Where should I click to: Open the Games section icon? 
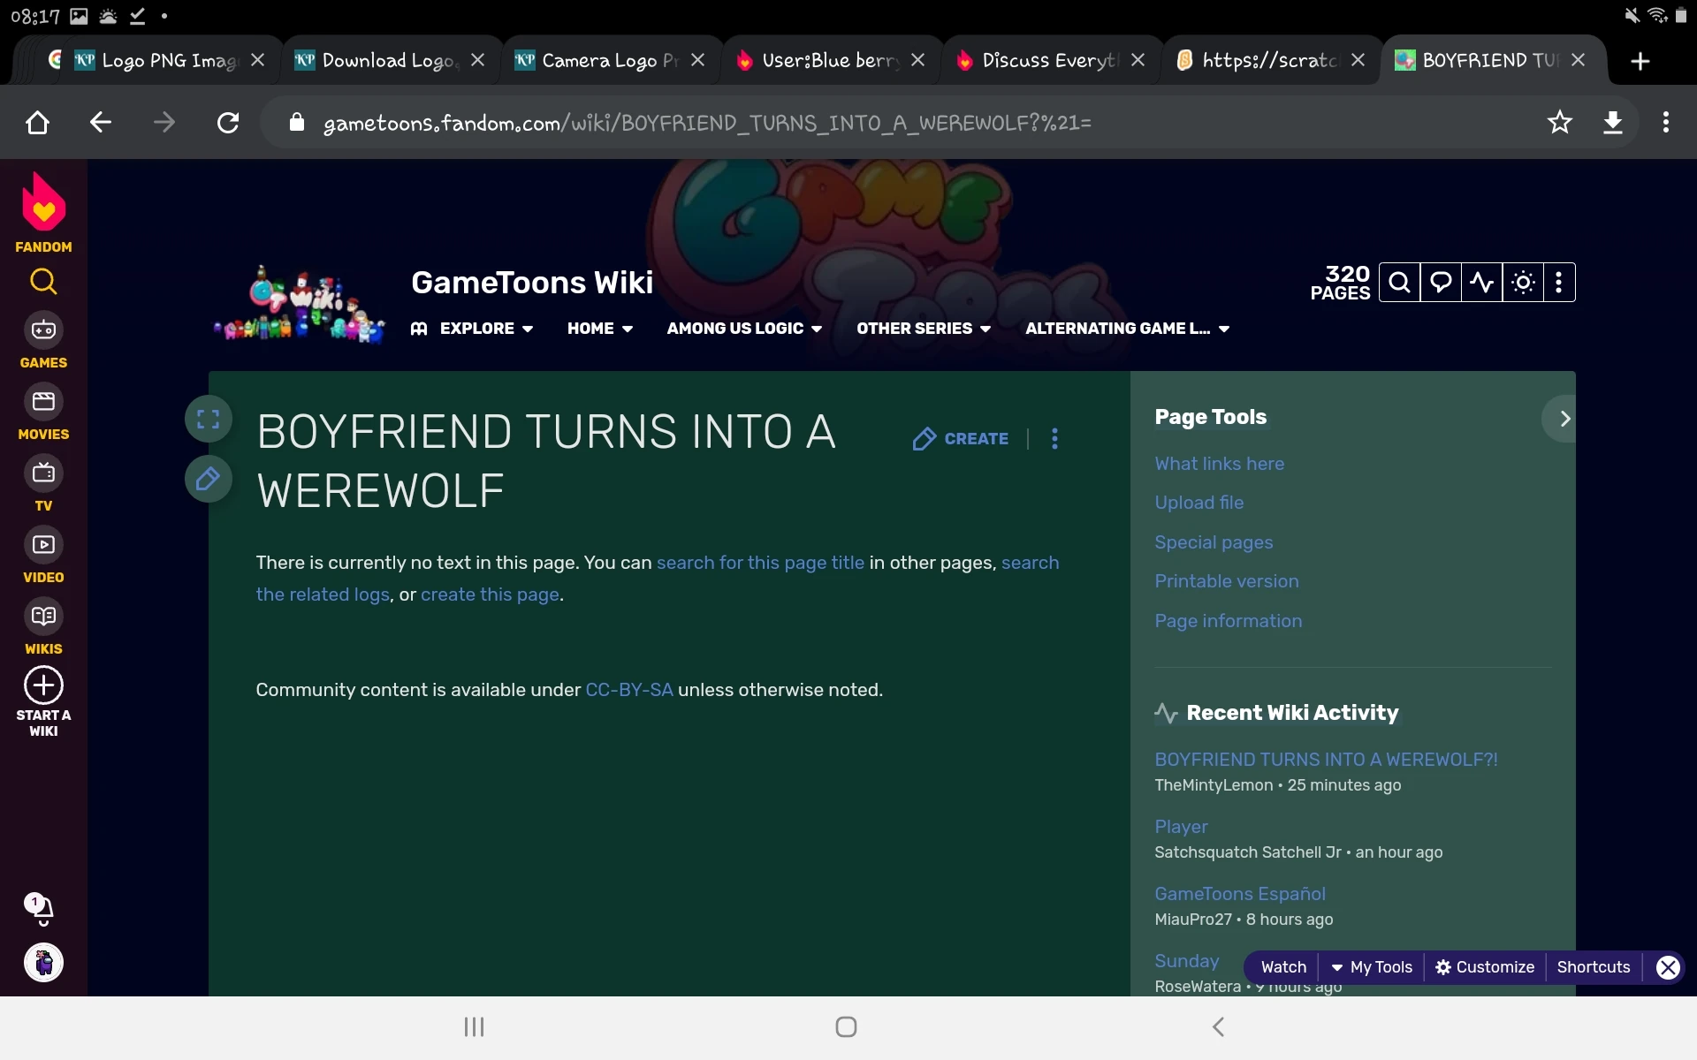pyautogui.click(x=43, y=330)
